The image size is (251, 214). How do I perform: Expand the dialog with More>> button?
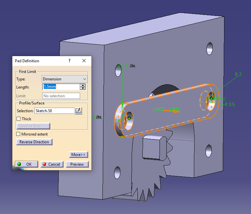coord(78,154)
